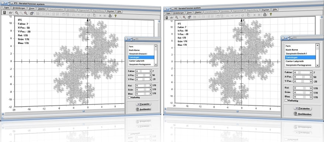Select Sierpinski-Pentagramm in left panel list
Viewport: 324px width, 142px height.
click(x=141, y=65)
